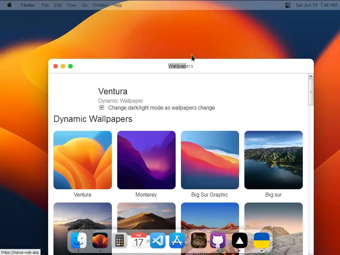
Task: Click the Wallpapers window title
Action: pos(181,66)
